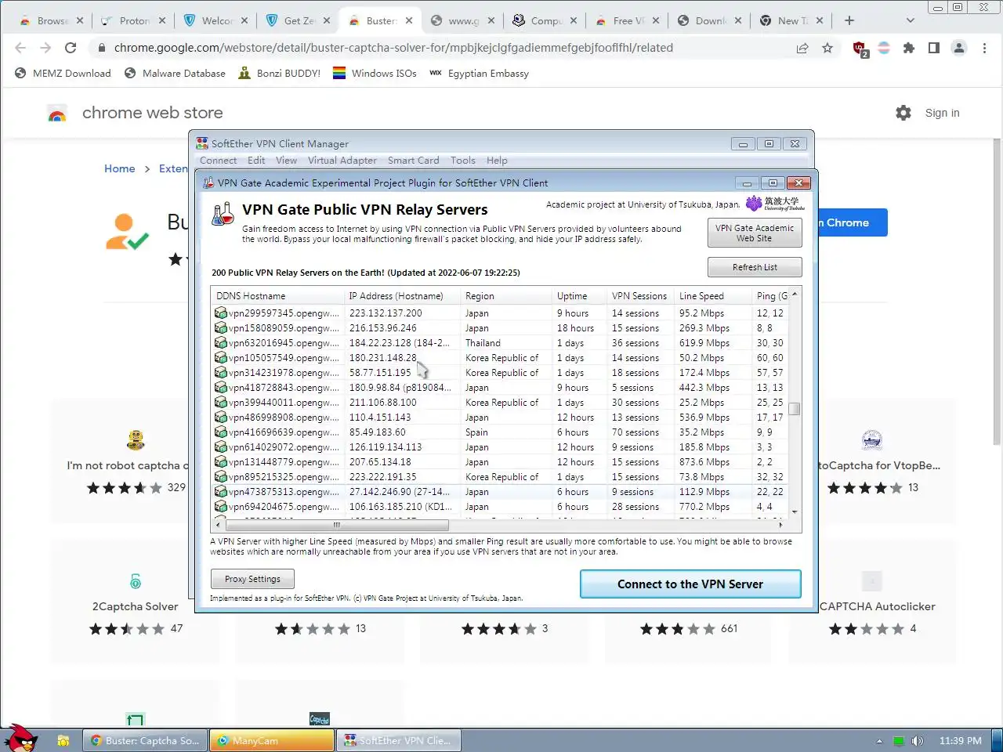1003x752 pixels.
Task: Click the Proxy Settings button
Action: pos(252,579)
